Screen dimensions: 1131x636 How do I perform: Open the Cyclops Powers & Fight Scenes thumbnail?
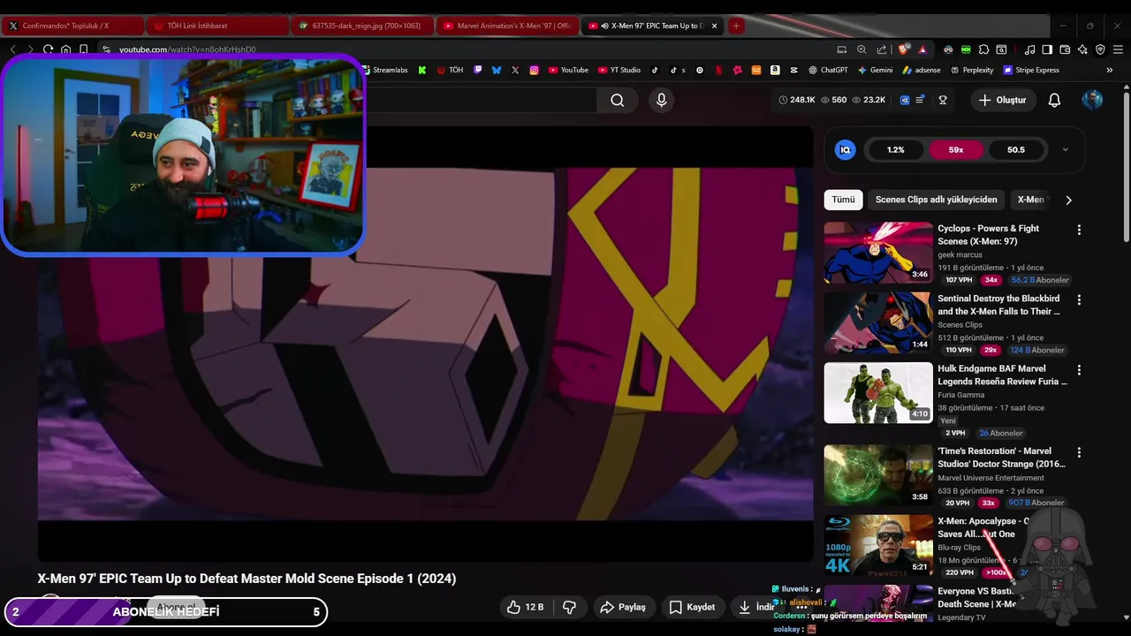tap(878, 253)
